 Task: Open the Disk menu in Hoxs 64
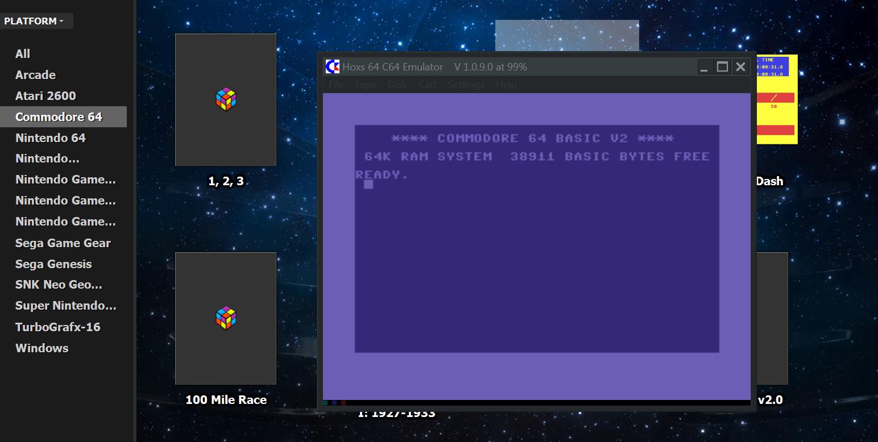coord(397,85)
